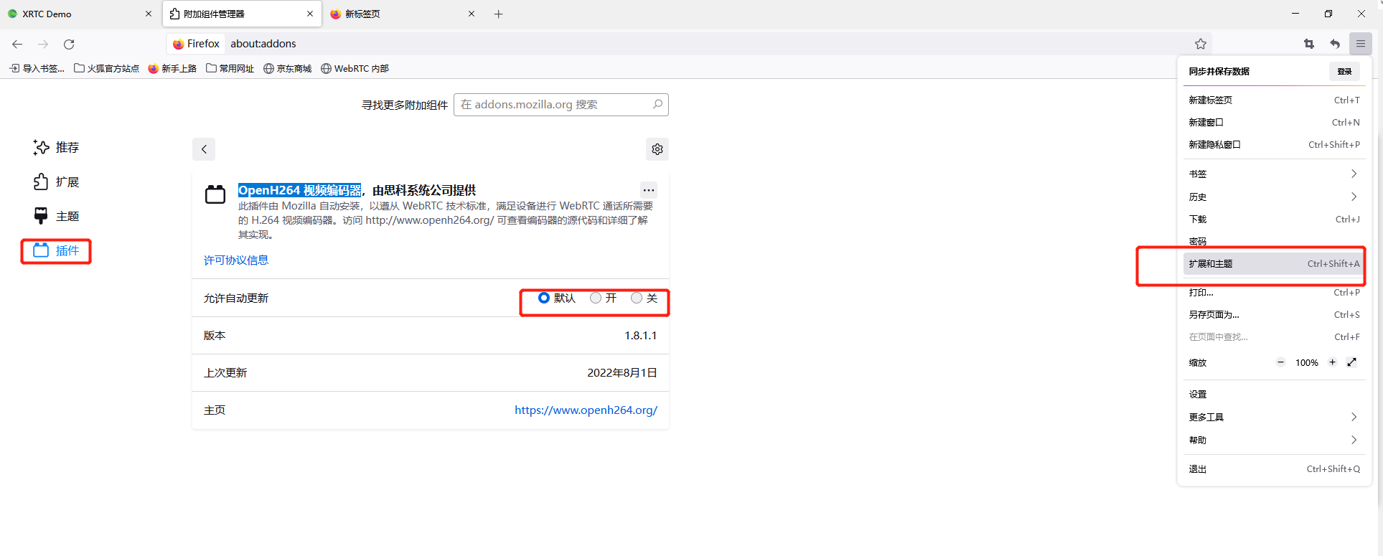Select the 附加组件管理器 tab

point(243,14)
